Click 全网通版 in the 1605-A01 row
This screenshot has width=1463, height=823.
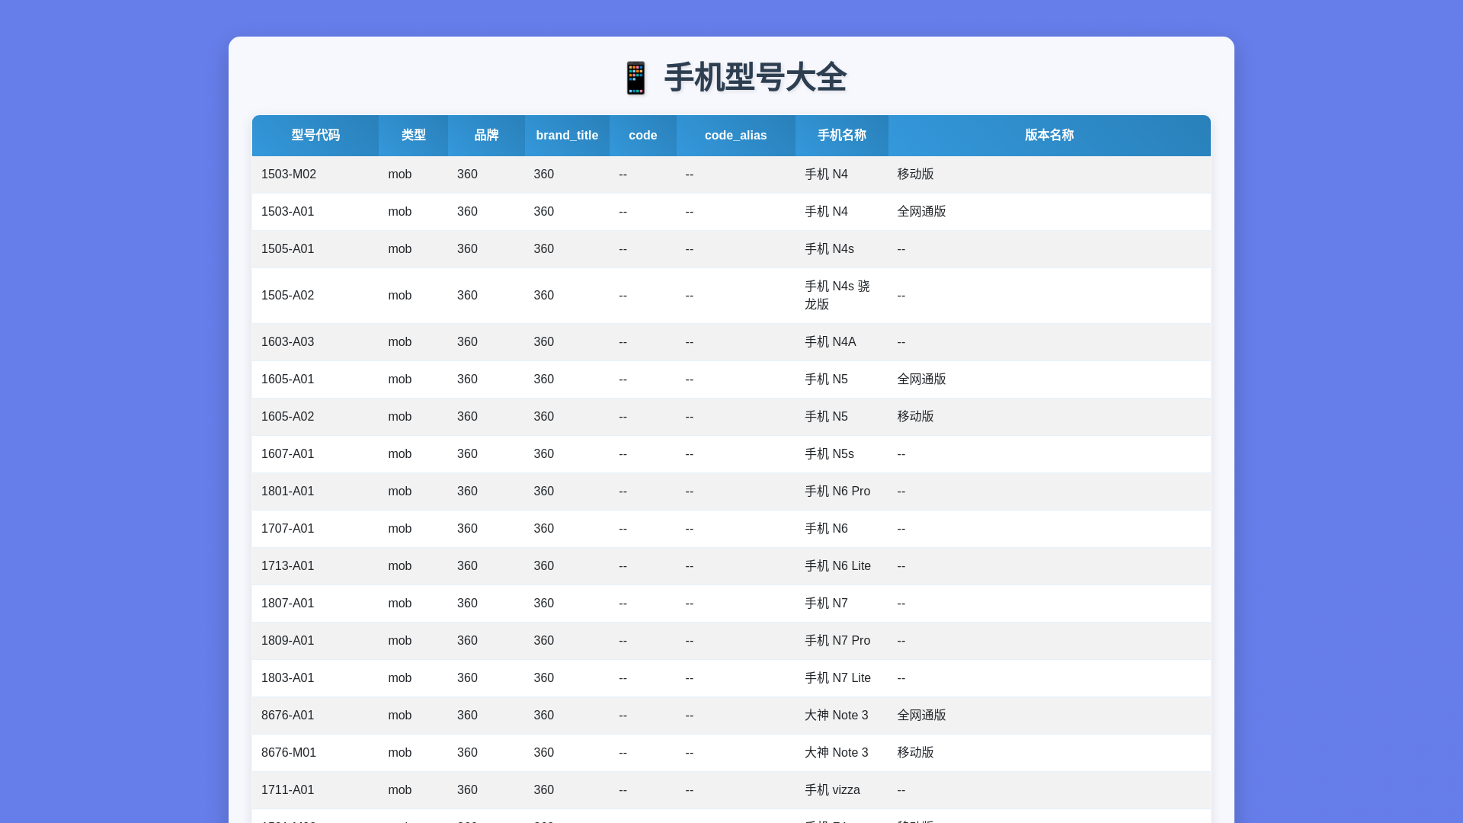(x=921, y=379)
